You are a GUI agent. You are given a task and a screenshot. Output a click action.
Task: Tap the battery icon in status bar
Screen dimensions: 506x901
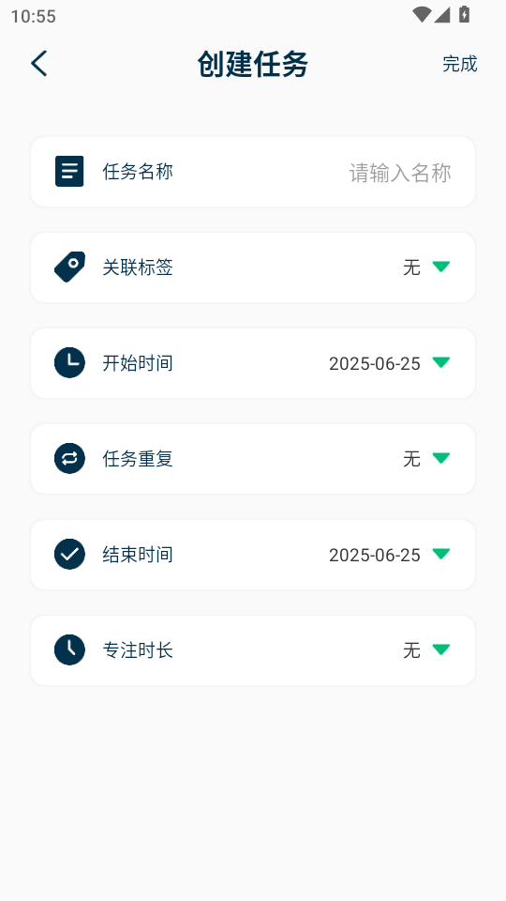(x=464, y=15)
